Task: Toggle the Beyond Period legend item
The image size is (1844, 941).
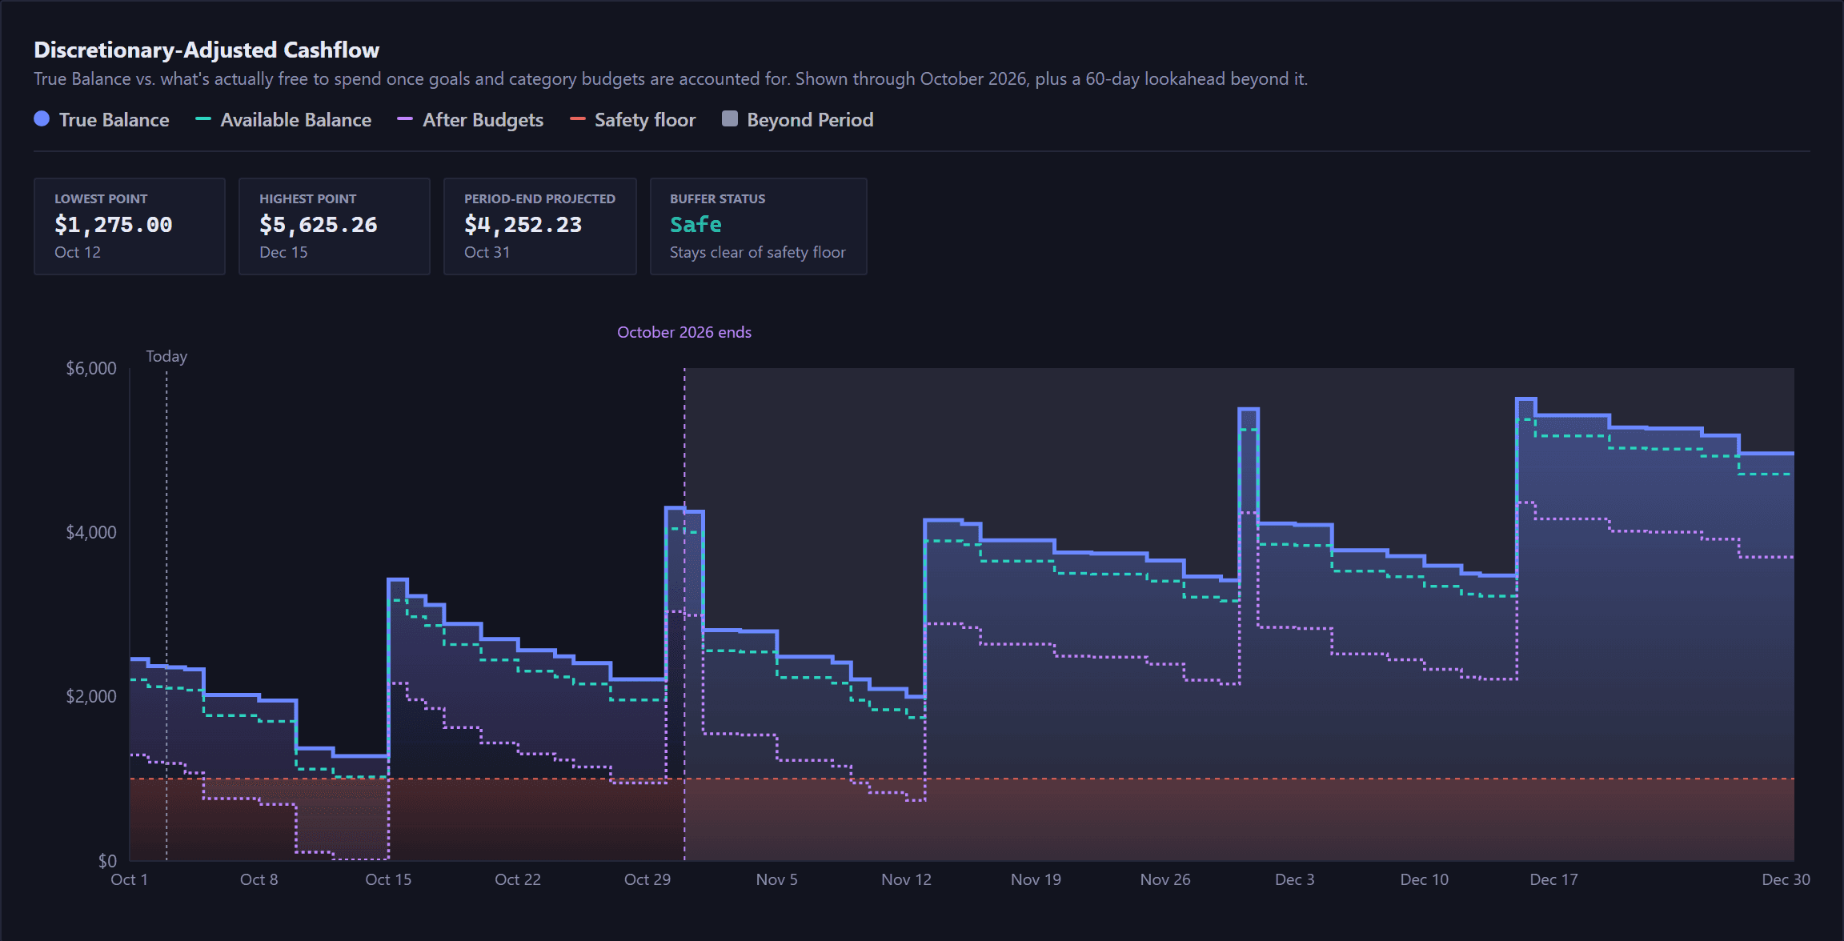Action: [x=797, y=120]
